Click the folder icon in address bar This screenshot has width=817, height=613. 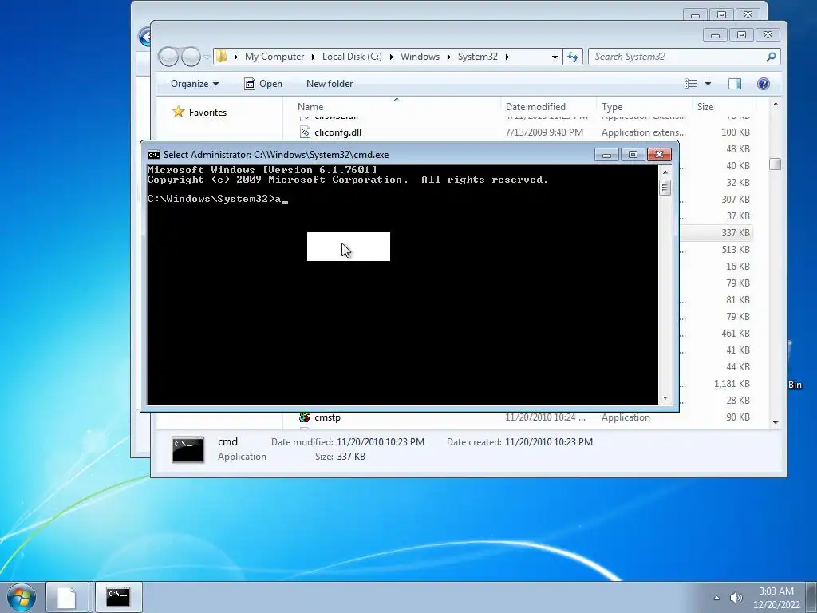click(x=222, y=57)
